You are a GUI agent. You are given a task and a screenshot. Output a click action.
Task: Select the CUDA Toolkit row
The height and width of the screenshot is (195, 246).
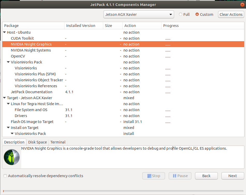click(123, 38)
